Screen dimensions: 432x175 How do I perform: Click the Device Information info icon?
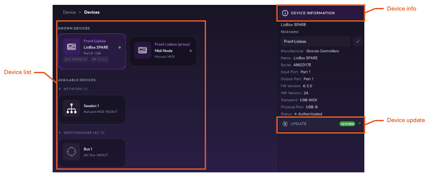point(285,13)
